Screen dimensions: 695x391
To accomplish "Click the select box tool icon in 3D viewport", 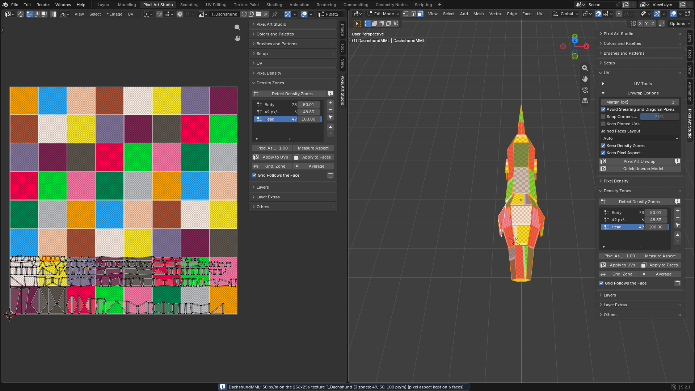I will pos(357,24).
